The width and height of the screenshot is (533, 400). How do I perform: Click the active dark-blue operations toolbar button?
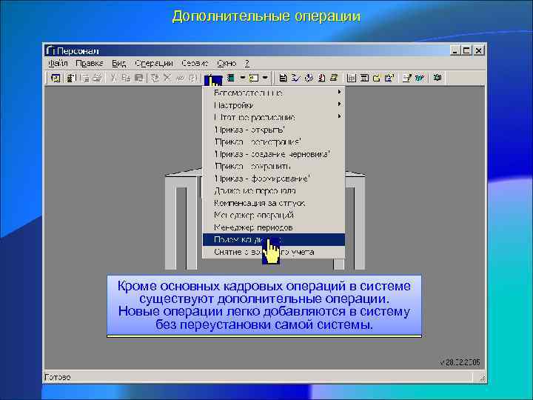point(213,79)
